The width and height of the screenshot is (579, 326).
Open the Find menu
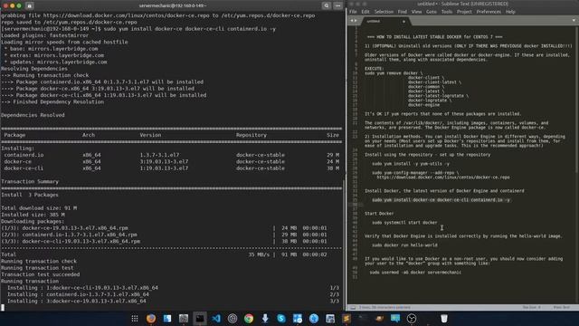(x=402, y=12)
